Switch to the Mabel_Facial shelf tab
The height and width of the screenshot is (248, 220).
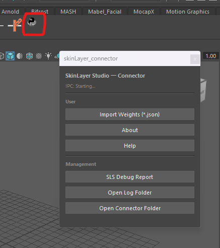(x=105, y=12)
